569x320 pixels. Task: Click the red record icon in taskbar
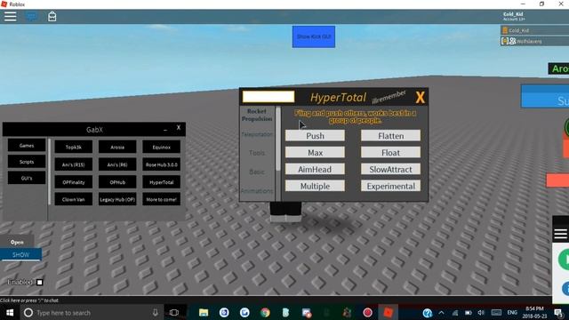pos(367,312)
